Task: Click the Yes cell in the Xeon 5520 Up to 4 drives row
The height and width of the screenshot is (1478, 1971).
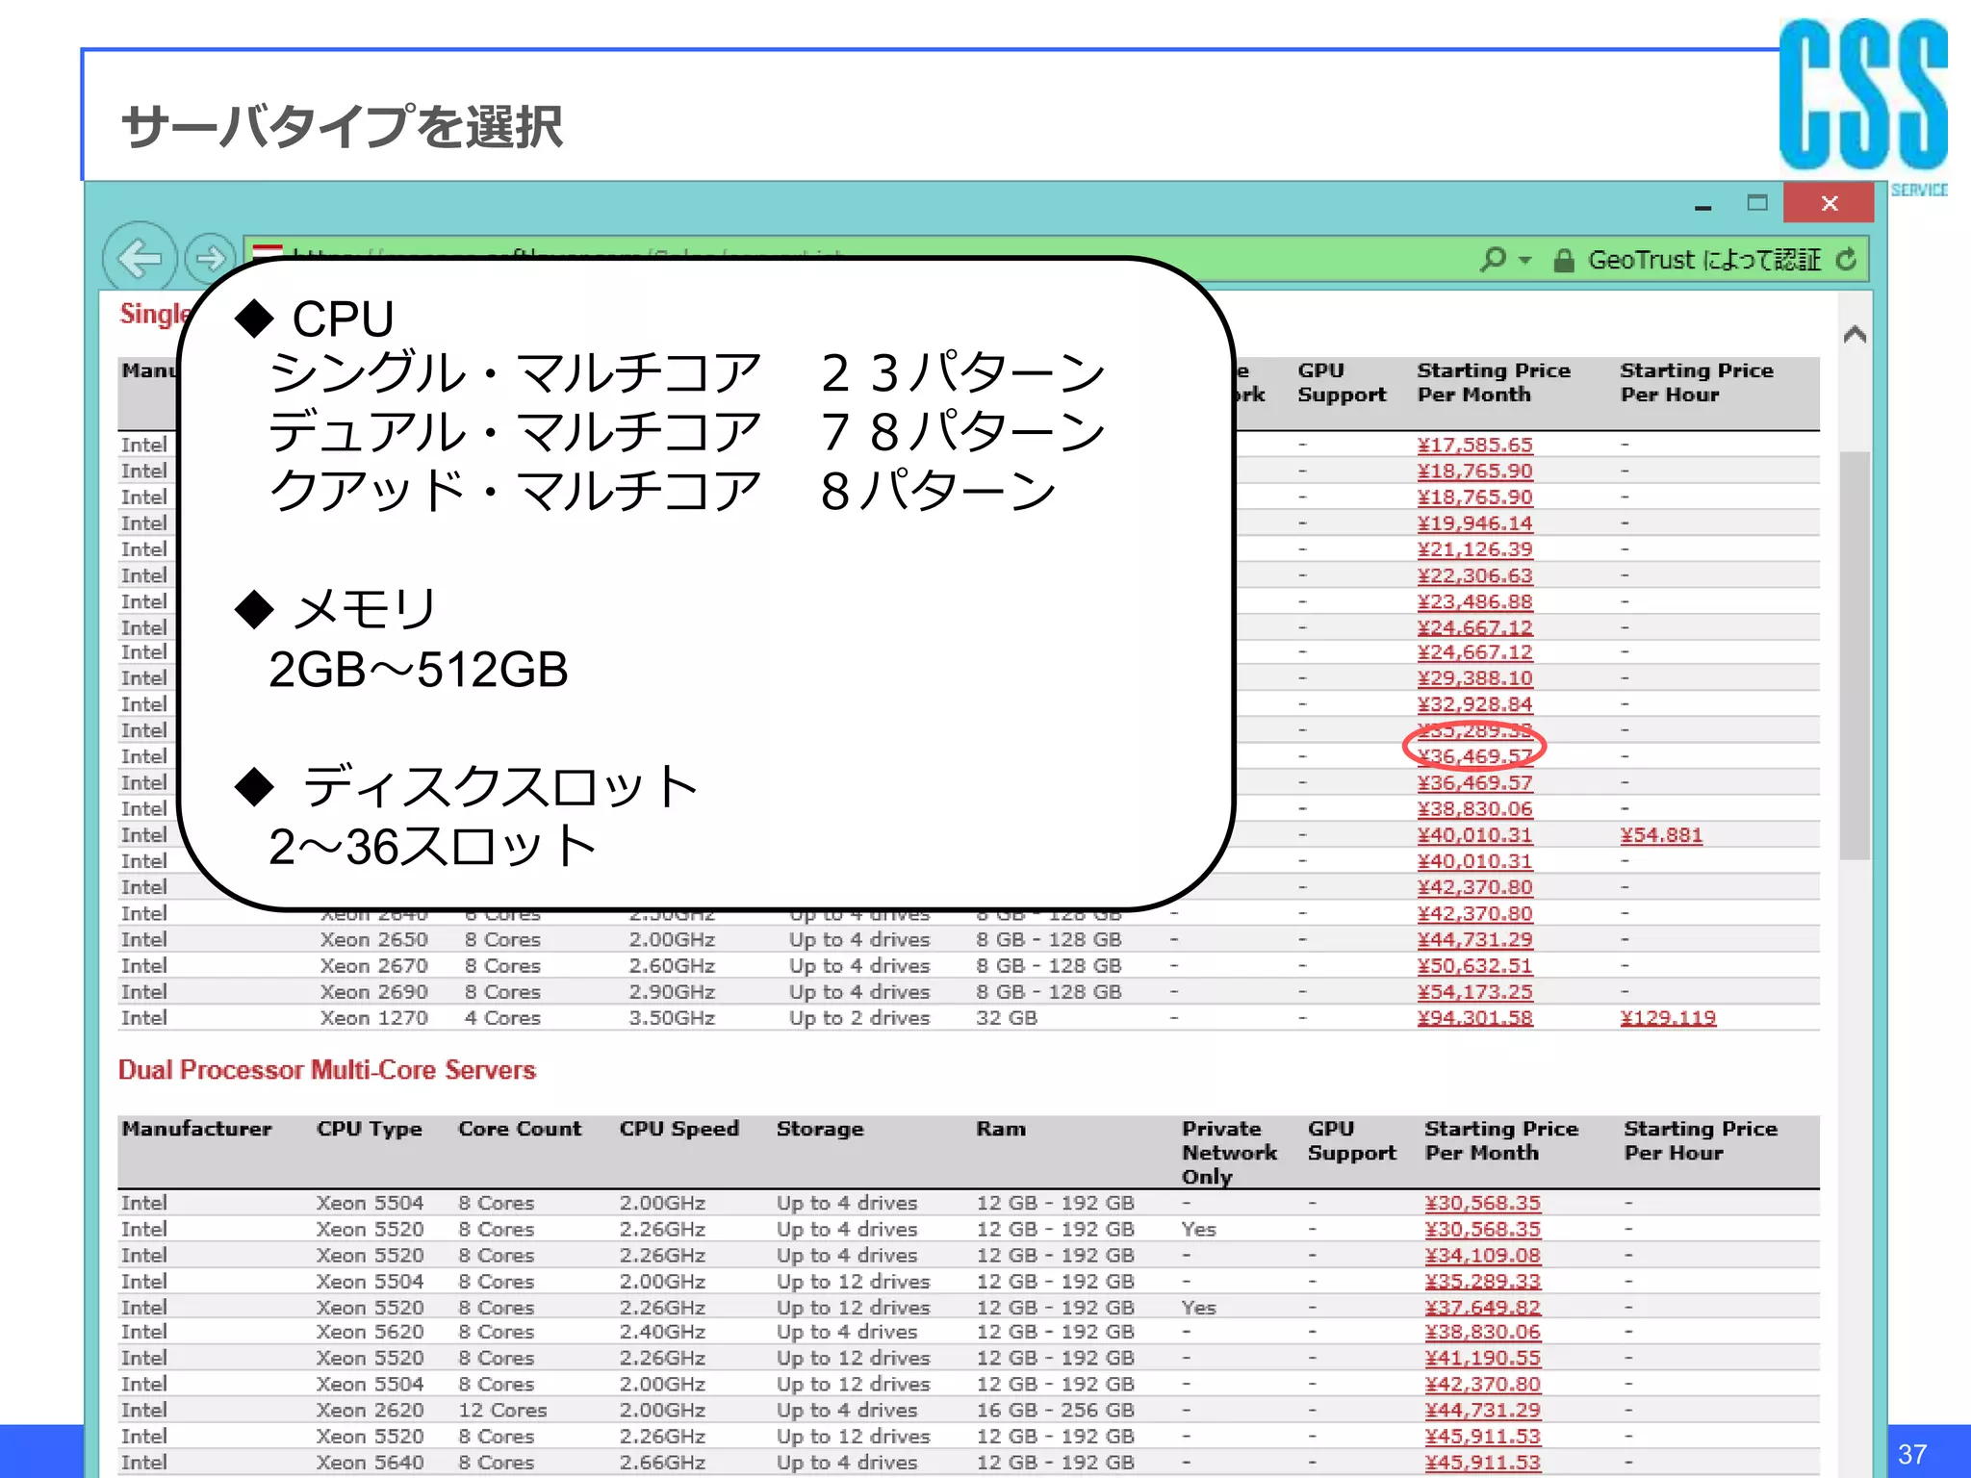Action: tap(1198, 1229)
